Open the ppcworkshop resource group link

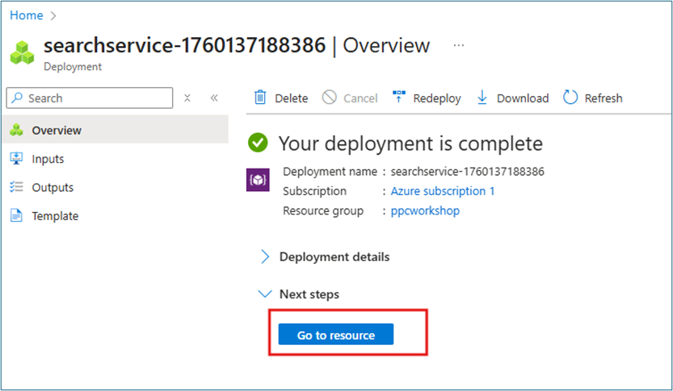pyautogui.click(x=425, y=210)
